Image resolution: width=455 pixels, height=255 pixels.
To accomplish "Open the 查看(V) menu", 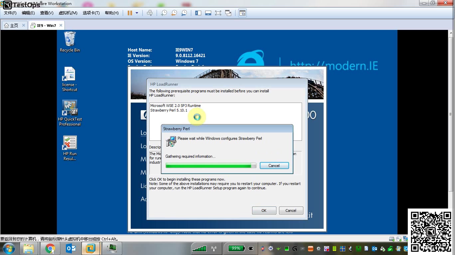I will tap(47, 13).
